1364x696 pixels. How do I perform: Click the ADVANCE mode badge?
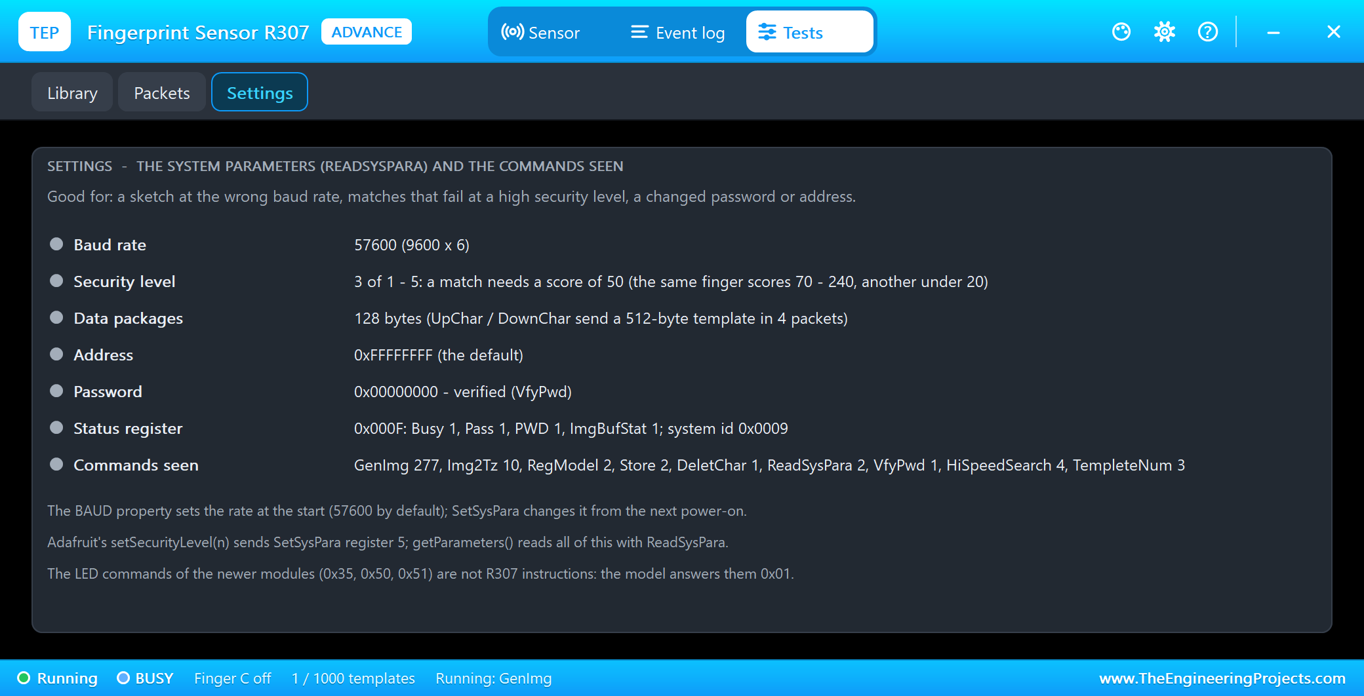tap(367, 31)
